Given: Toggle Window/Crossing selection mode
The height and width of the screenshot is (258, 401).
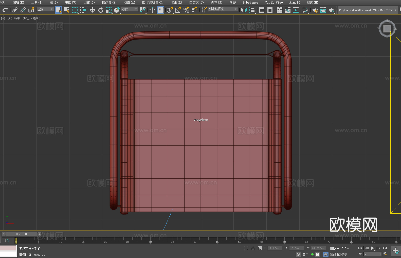Looking at the screenshot, I should (83, 10).
